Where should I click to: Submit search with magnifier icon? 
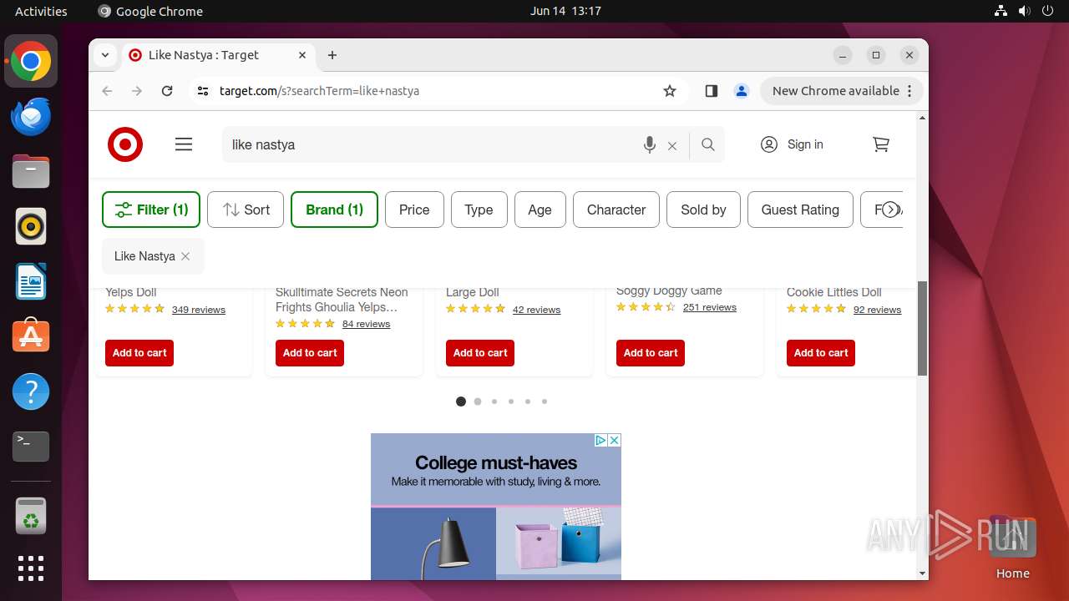(708, 144)
